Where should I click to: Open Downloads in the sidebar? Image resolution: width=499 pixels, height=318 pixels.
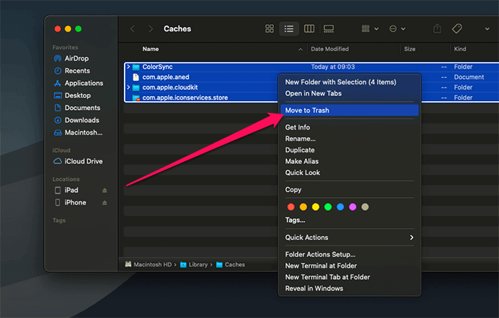[76, 120]
